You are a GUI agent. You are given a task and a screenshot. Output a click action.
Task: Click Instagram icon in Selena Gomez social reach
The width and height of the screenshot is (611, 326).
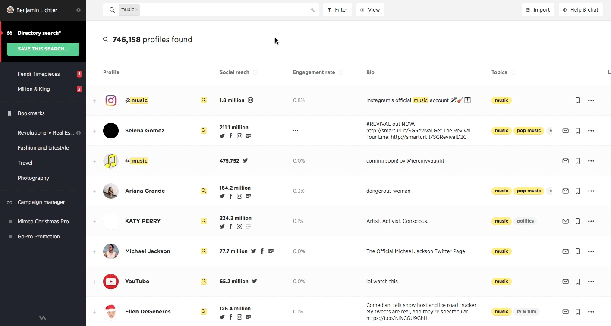[x=239, y=136]
